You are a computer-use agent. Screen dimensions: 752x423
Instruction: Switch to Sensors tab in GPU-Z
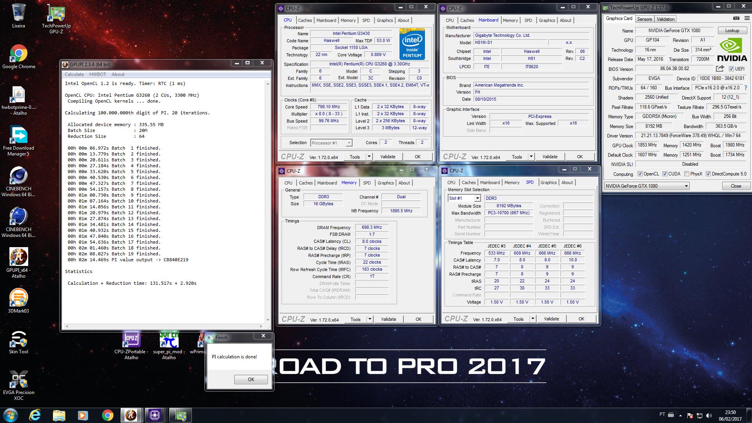[x=644, y=19]
